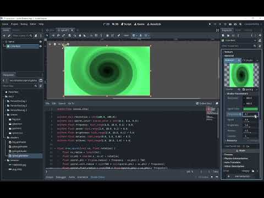This screenshot has width=264, height=198.
Task: Open the AssetLib workspace
Action: click(x=154, y=24)
